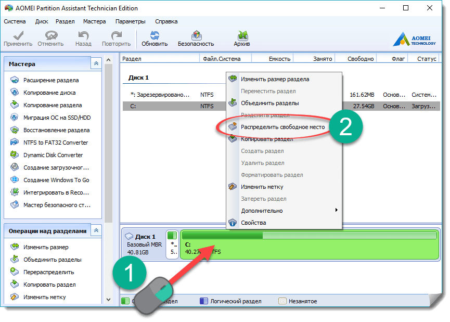Open the Архив toolbar icon
Image resolution: width=450 pixels, height=322 pixels.
click(x=242, y=35)
